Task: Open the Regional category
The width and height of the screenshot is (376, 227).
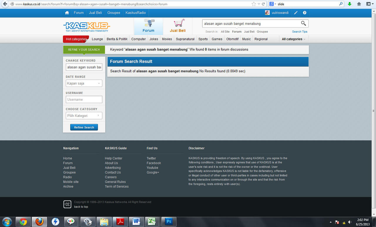Action: [261, 39]
